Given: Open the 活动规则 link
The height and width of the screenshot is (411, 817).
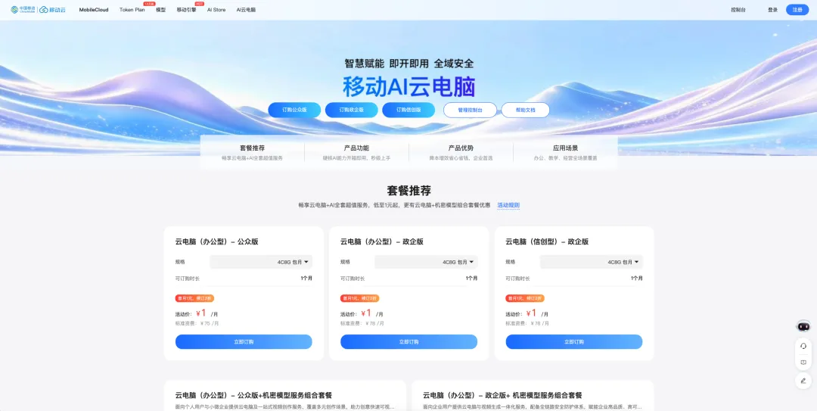Looking at the screenshot, I should click(x=508, y=206).
